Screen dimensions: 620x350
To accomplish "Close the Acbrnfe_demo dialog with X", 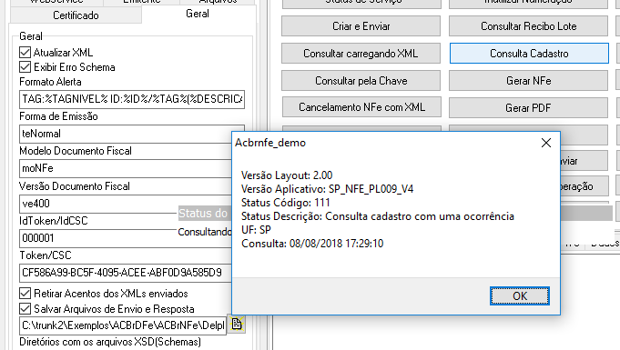I will coord(545,143).
